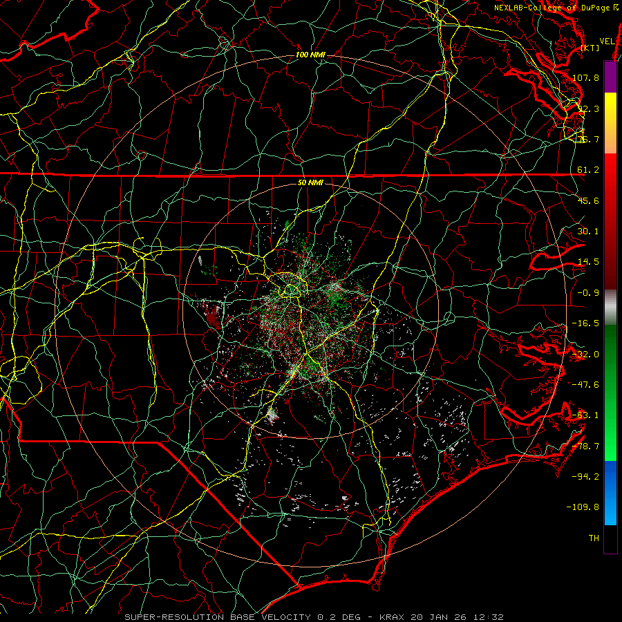The image size is (622, 622).
Task: Click the red segment of the velocity scale
Action: [x=610, y=221]
